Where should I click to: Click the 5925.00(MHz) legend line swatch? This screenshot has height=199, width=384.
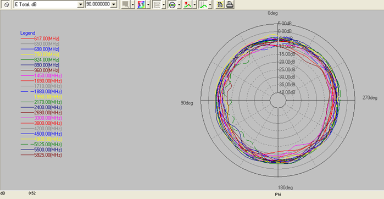coord(27,155)
